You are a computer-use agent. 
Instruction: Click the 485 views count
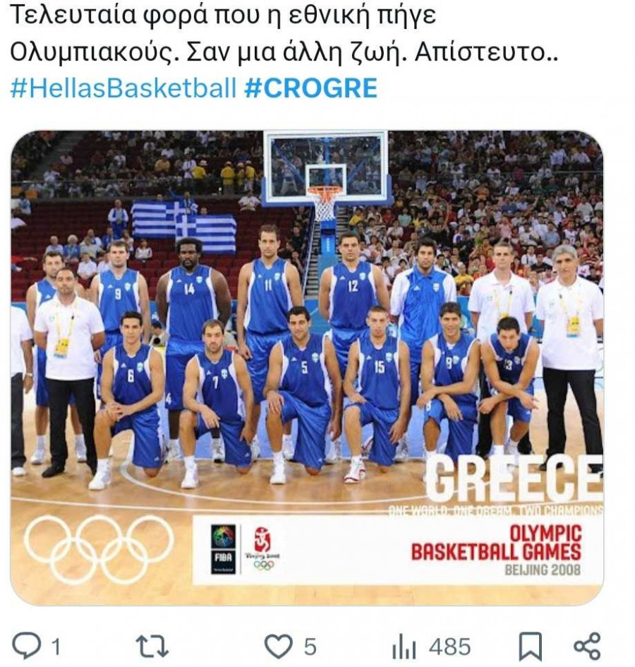coord(450,647)
